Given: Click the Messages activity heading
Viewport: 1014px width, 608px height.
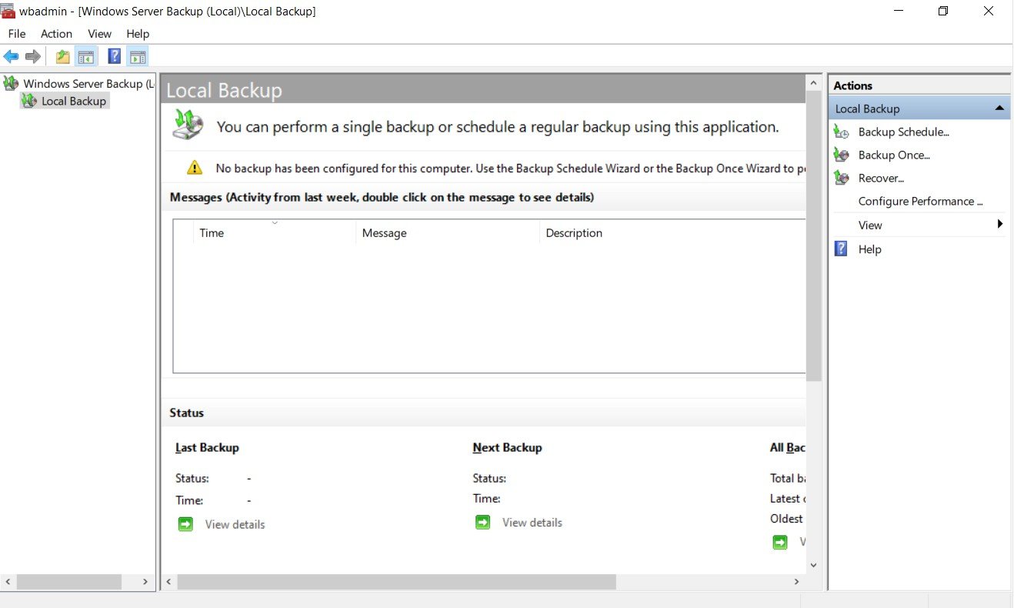Looking at the screenshot, I should (382, 198).
